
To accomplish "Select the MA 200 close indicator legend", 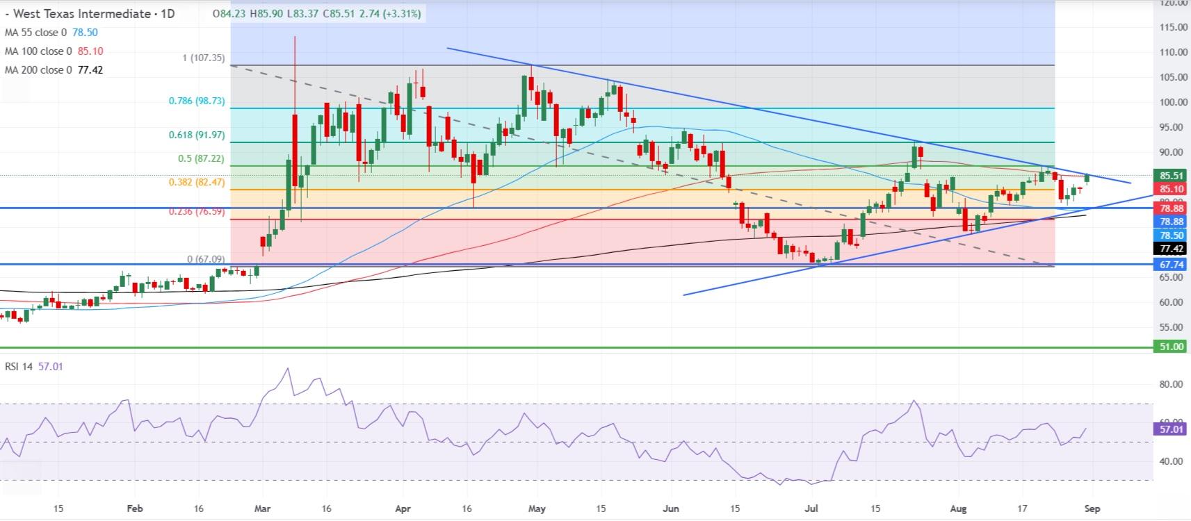I will coord(54,70).
